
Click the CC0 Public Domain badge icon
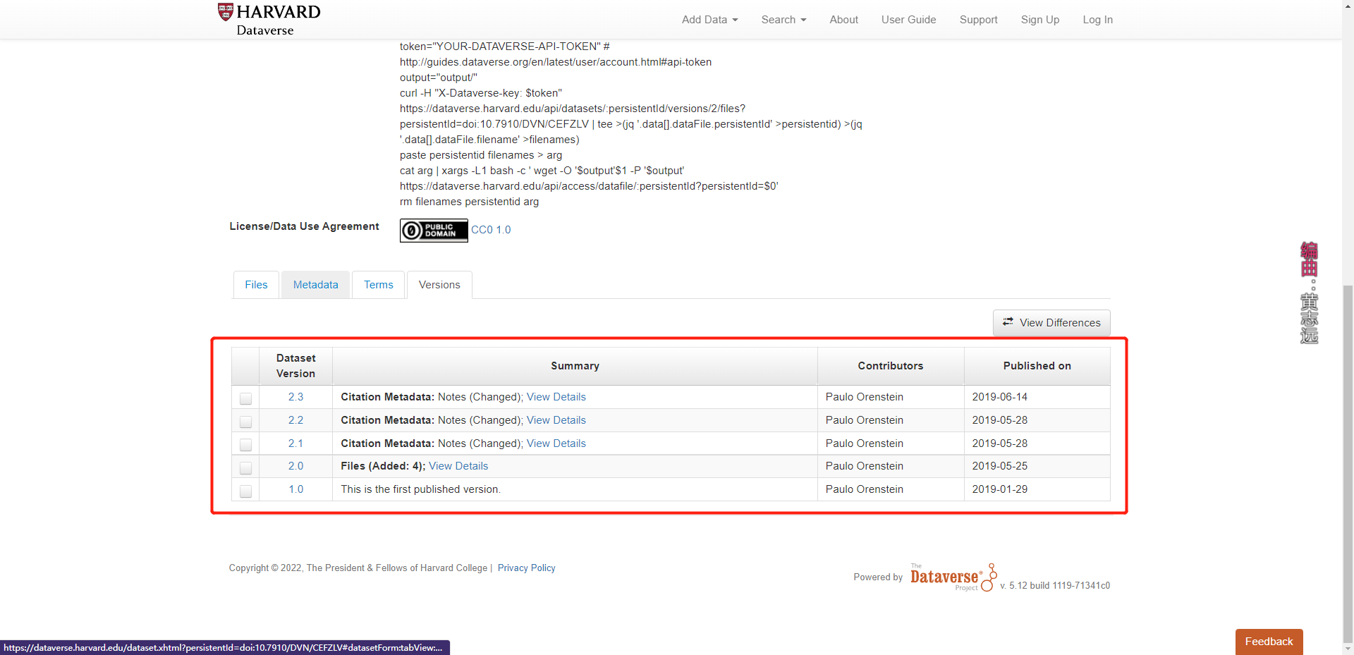click(x=434, y=230)
